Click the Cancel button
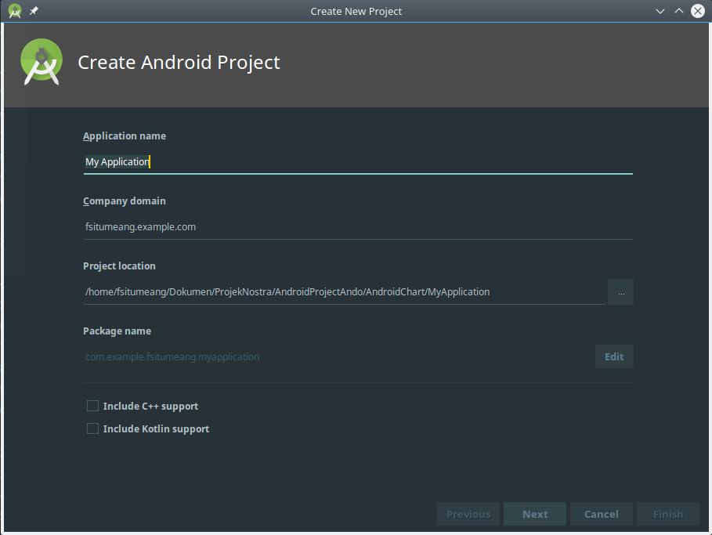Screen dimensions: 712x535 point(602,514)
